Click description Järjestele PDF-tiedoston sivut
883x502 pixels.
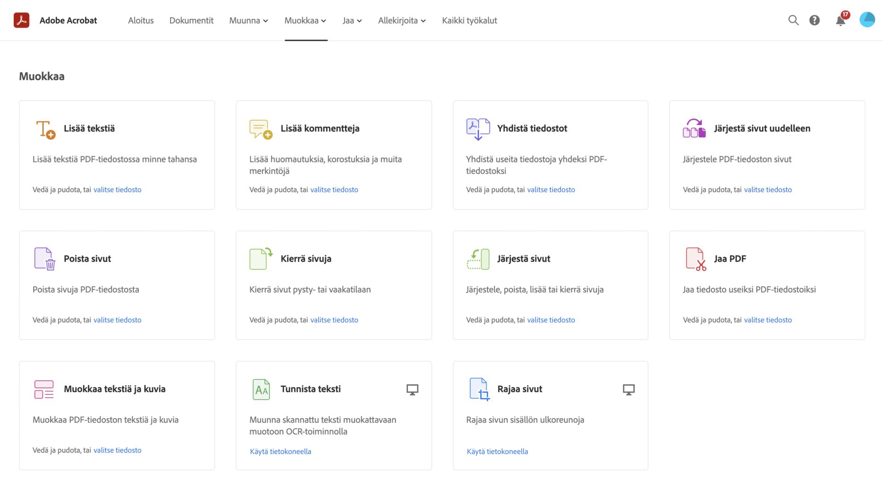[x=737, y=159]
